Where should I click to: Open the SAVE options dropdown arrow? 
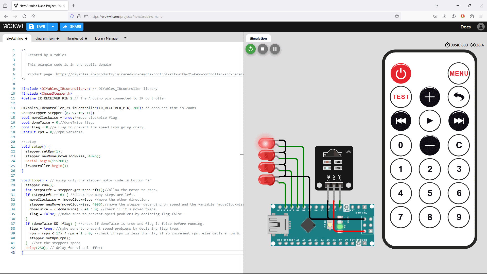click(53, 26)
